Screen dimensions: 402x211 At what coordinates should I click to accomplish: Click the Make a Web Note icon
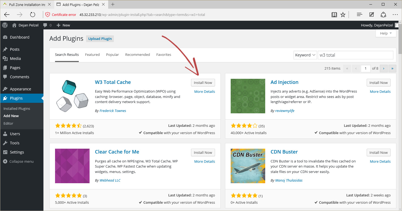[372, 15]
